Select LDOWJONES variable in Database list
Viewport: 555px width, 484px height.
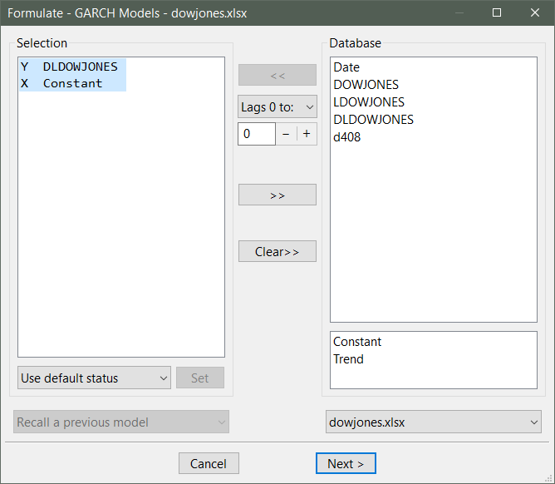369,101
